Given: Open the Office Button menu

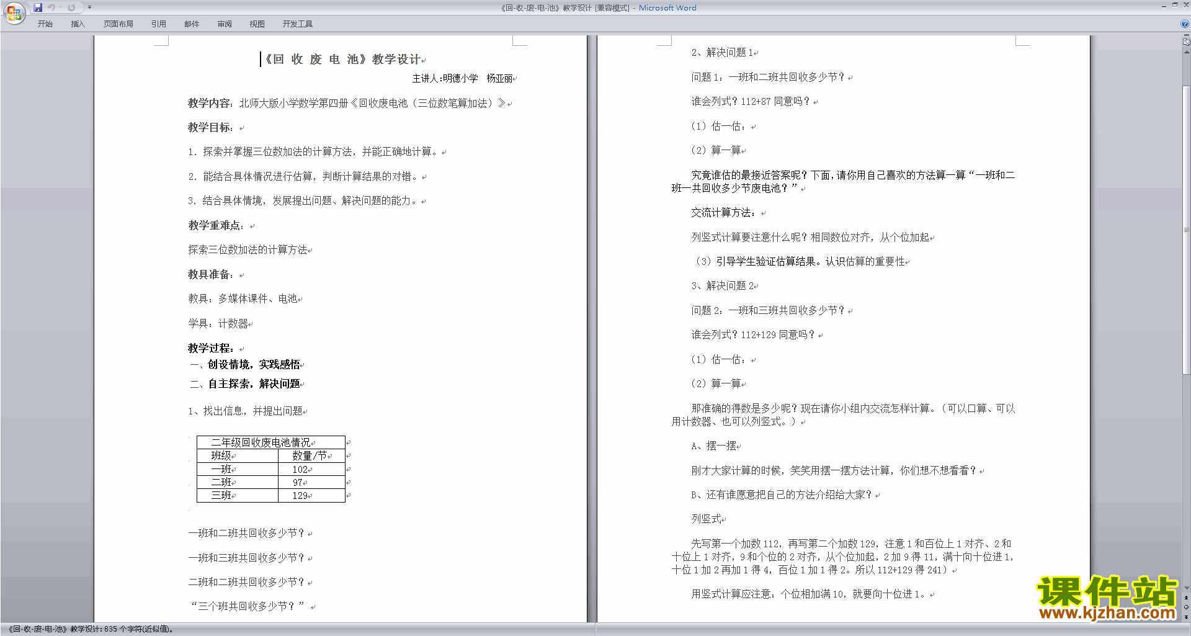Looking at the screenshot, I should tap(14, 12).
